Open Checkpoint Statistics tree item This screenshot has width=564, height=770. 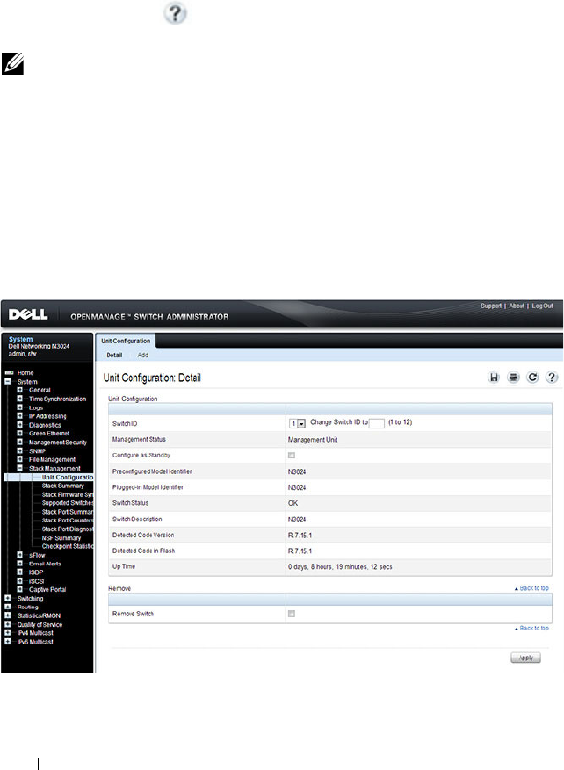pyautogui.click(x=68, y=546)
